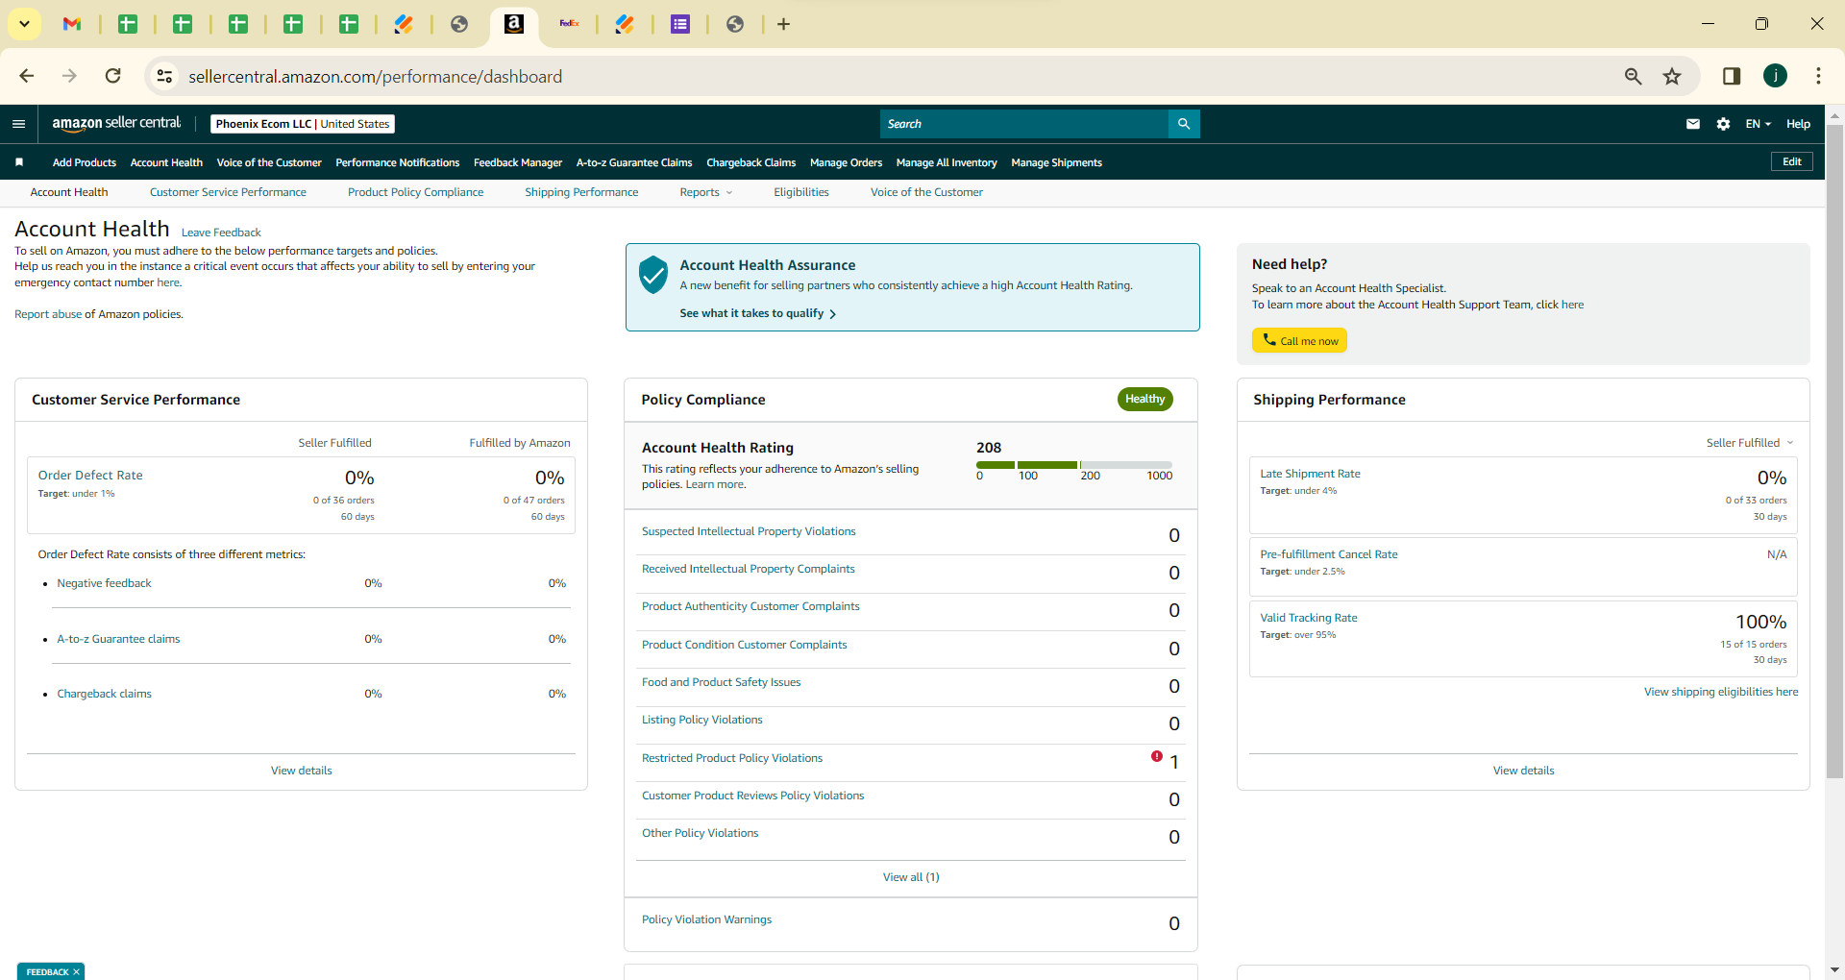This screenshot has height=980, width=1845.
Task: Click the page vertical scrollbar
Action: 1835,452
